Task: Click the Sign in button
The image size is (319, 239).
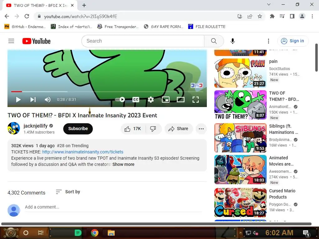Action: [293, 41]
